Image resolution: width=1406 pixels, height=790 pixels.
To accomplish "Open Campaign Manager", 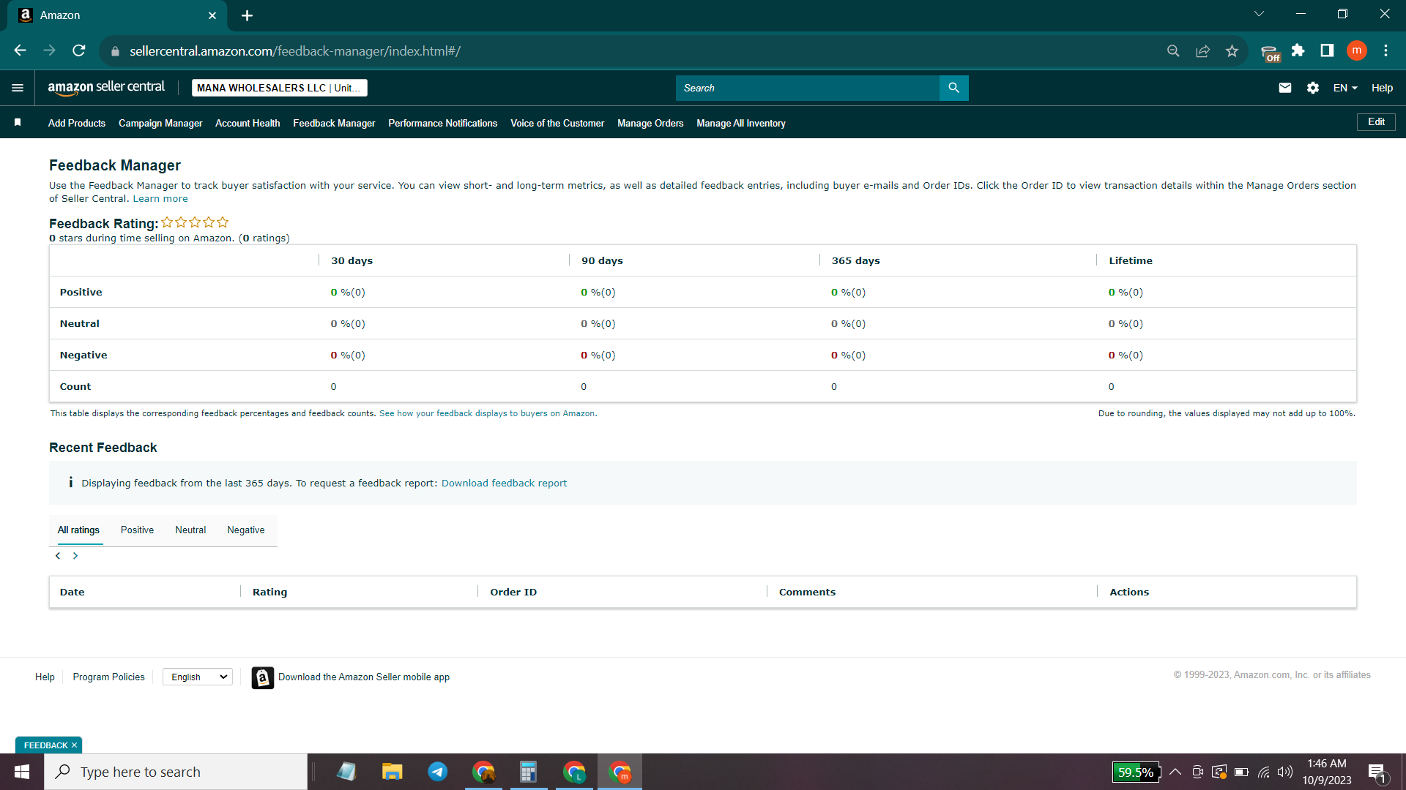I will click(160, 123).
